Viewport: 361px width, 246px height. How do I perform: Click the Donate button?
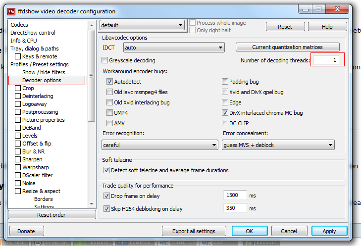coord(26,231)
